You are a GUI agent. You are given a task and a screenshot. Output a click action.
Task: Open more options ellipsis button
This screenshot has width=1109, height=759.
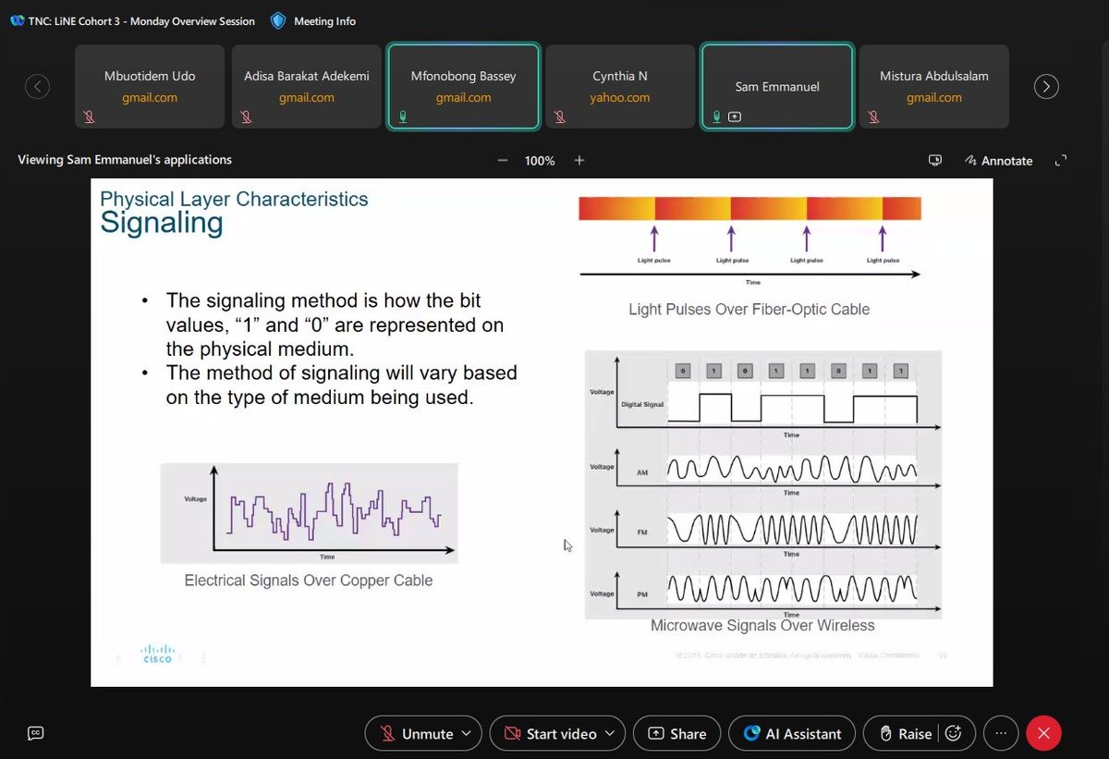[x=1001, y=733]
